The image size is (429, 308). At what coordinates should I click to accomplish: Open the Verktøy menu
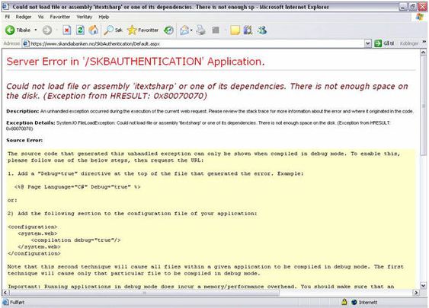tap(85, 17)
